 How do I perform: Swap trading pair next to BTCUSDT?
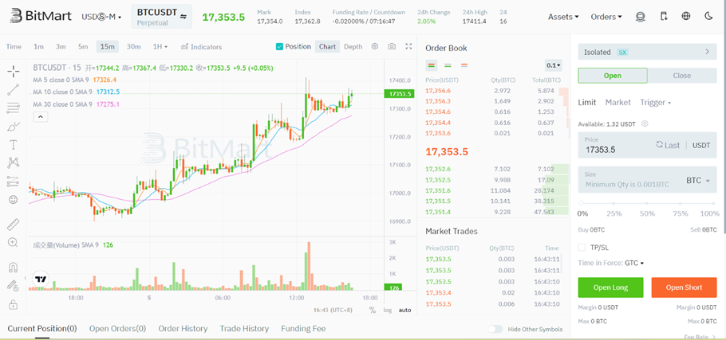pos(183,17)
